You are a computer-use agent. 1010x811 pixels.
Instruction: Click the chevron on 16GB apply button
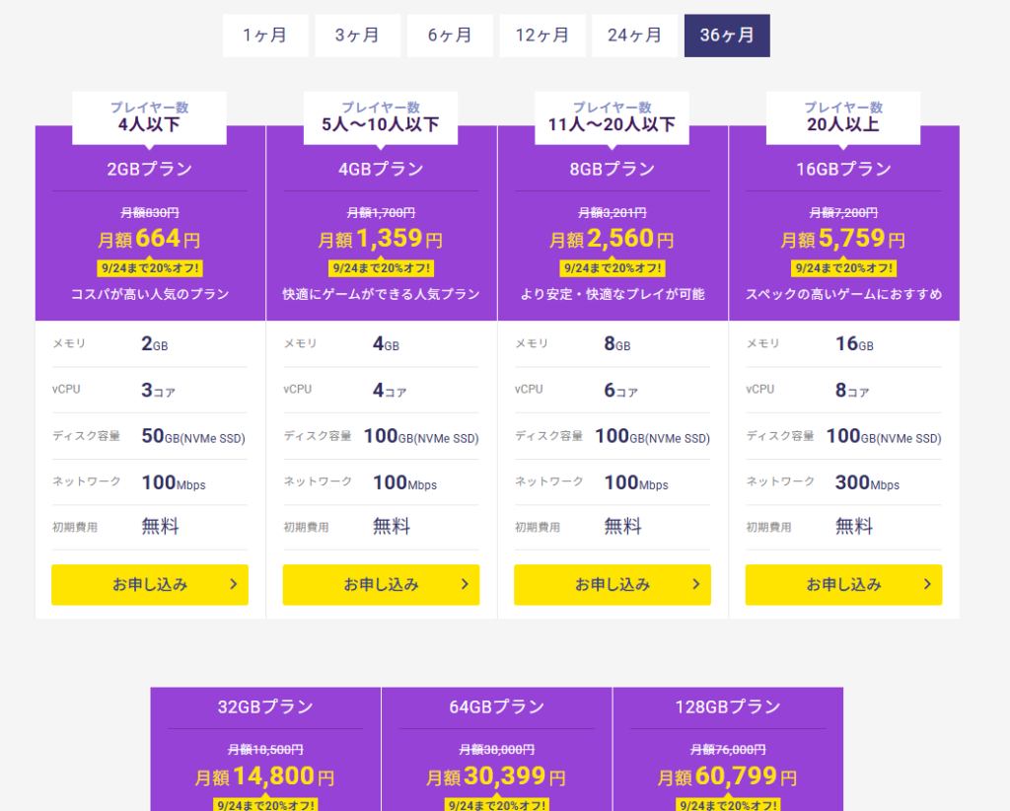pyautogui.click(x=927, y=584)
